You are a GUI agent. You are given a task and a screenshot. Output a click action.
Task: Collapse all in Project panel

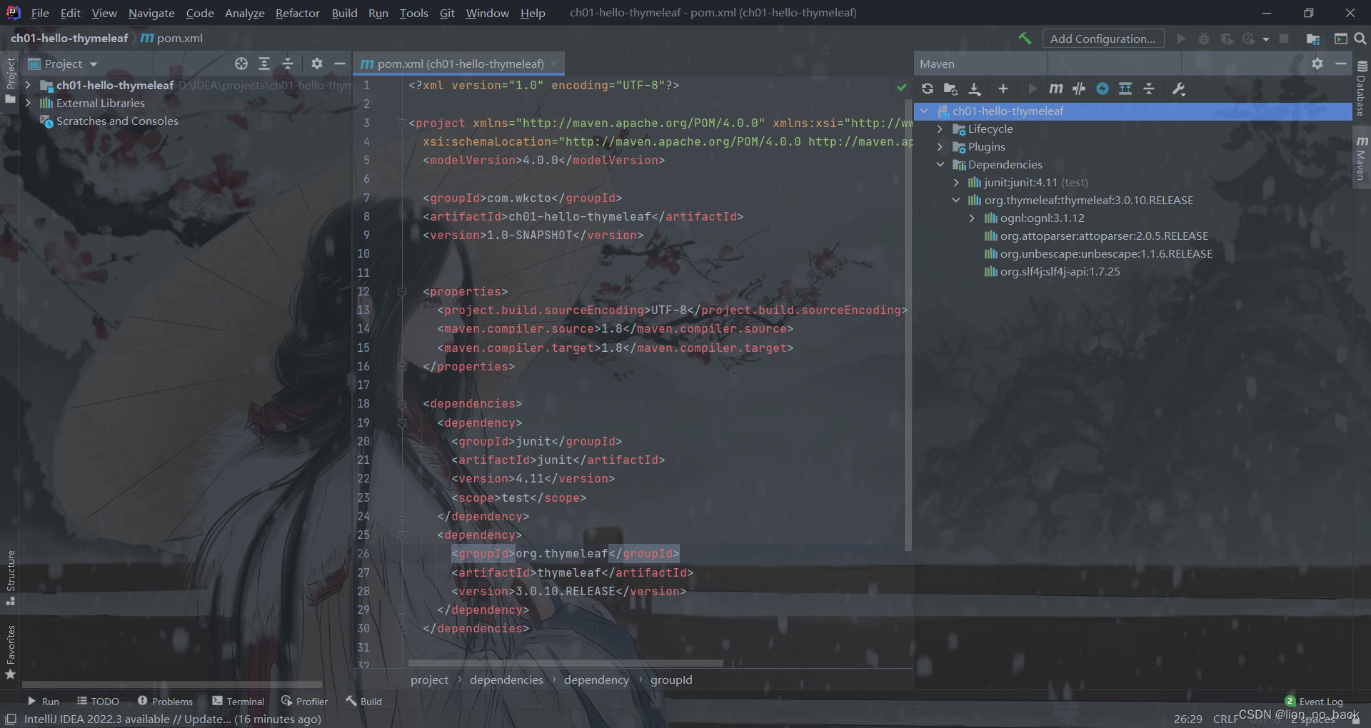coord(288,64)
